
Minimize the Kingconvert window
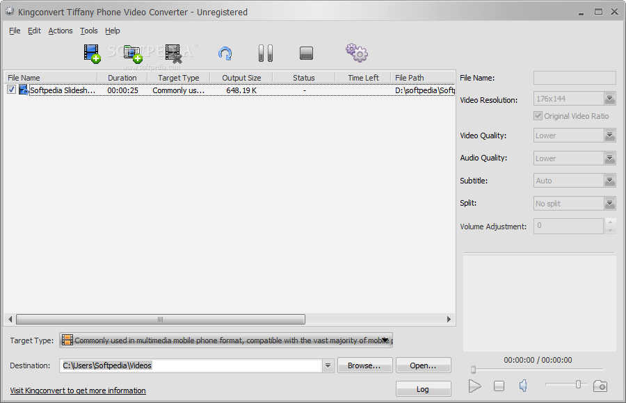[x=581, y=13]
